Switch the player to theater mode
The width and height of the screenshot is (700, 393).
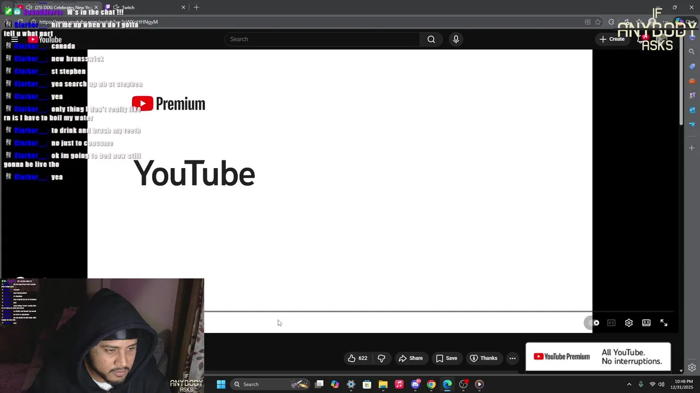646,323
